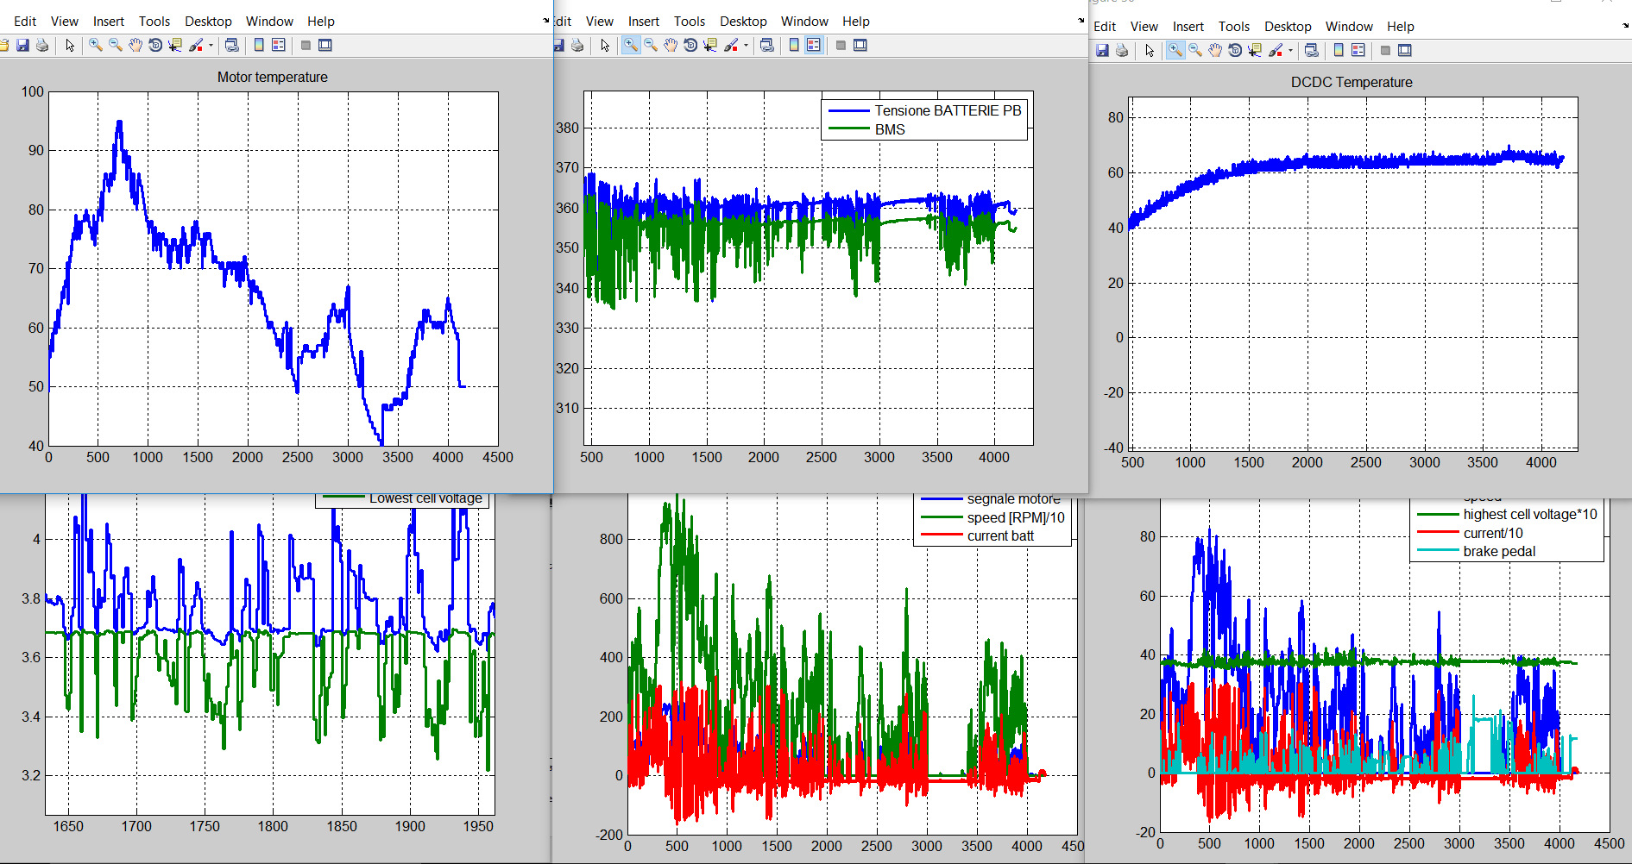
Task: Open brush color dropdown in Motor temperature window
Action: [211, 46]
